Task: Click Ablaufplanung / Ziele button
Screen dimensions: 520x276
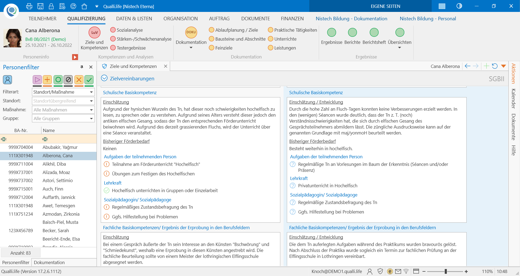Action: pyautogui.click(x=233, y=30)
